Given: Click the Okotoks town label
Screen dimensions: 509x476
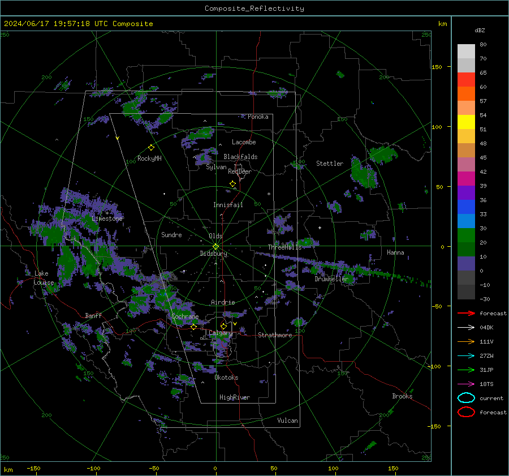Looking at the screenshot, I should [x=226, y=378].
